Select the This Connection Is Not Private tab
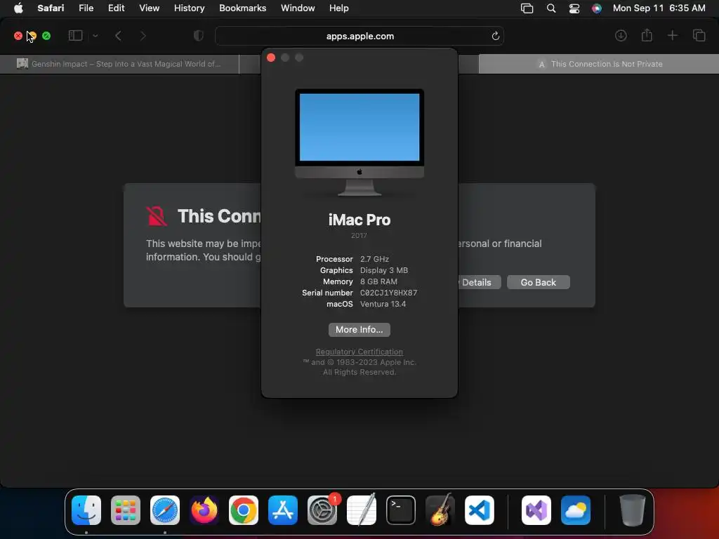This screenshot has width=719, height=539. click(x=599, y=64)
